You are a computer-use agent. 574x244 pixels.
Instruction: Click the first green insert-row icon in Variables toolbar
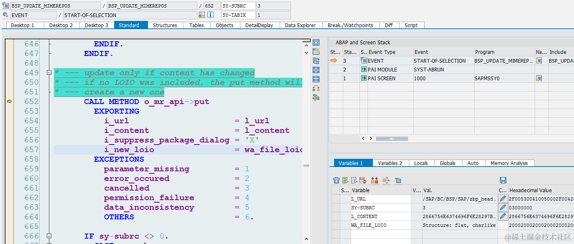tap(345, 180)
